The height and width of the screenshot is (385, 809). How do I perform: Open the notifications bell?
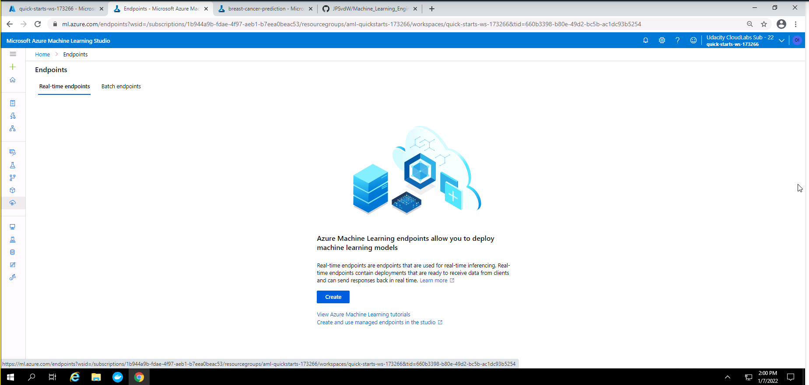645,40
